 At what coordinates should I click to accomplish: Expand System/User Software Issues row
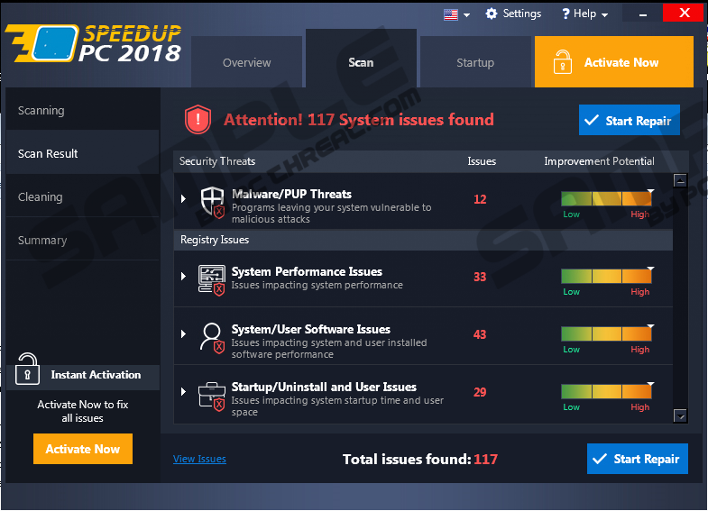183,333
